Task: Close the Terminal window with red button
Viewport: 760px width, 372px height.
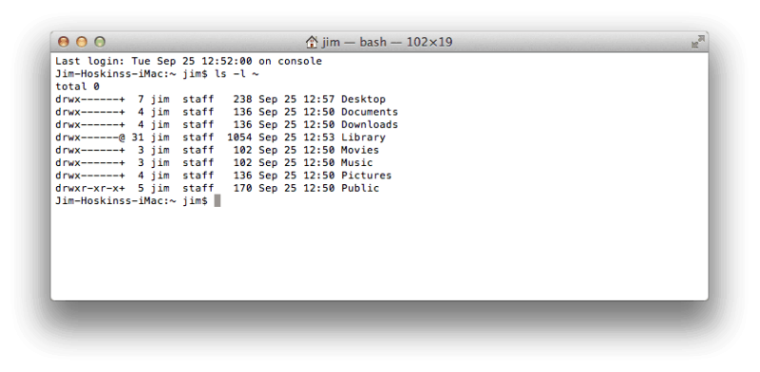Action: tap(64, 42)
